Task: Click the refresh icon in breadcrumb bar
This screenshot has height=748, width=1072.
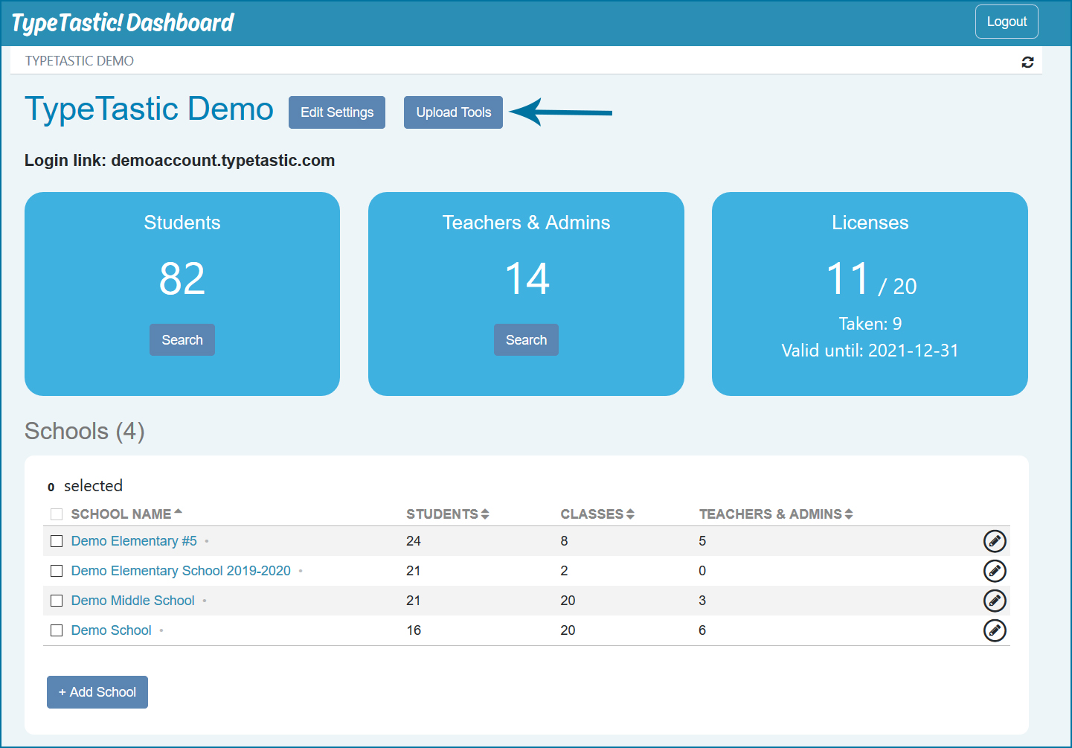Action: click(x=1027, y=62)
